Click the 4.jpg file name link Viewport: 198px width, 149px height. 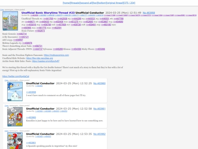coord(7,131)
